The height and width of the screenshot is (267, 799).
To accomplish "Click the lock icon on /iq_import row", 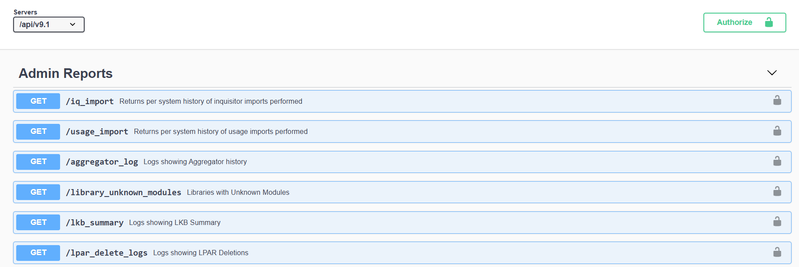I will coord(777,101).
